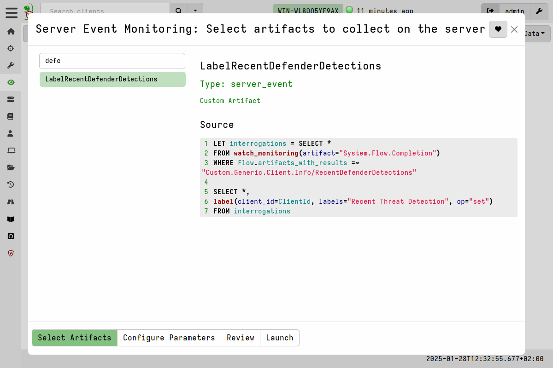Screen dimensions: 553x368
Task: Navigate to the Home dashboard icon
Action: point(10,30)
